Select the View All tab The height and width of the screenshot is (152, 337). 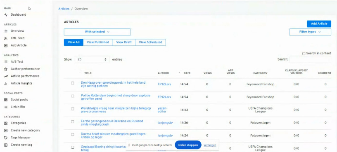74,42
